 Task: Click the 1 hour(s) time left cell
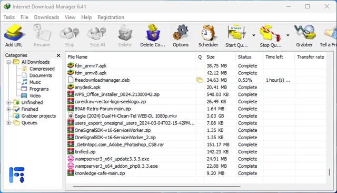click(x=278, y=80)
